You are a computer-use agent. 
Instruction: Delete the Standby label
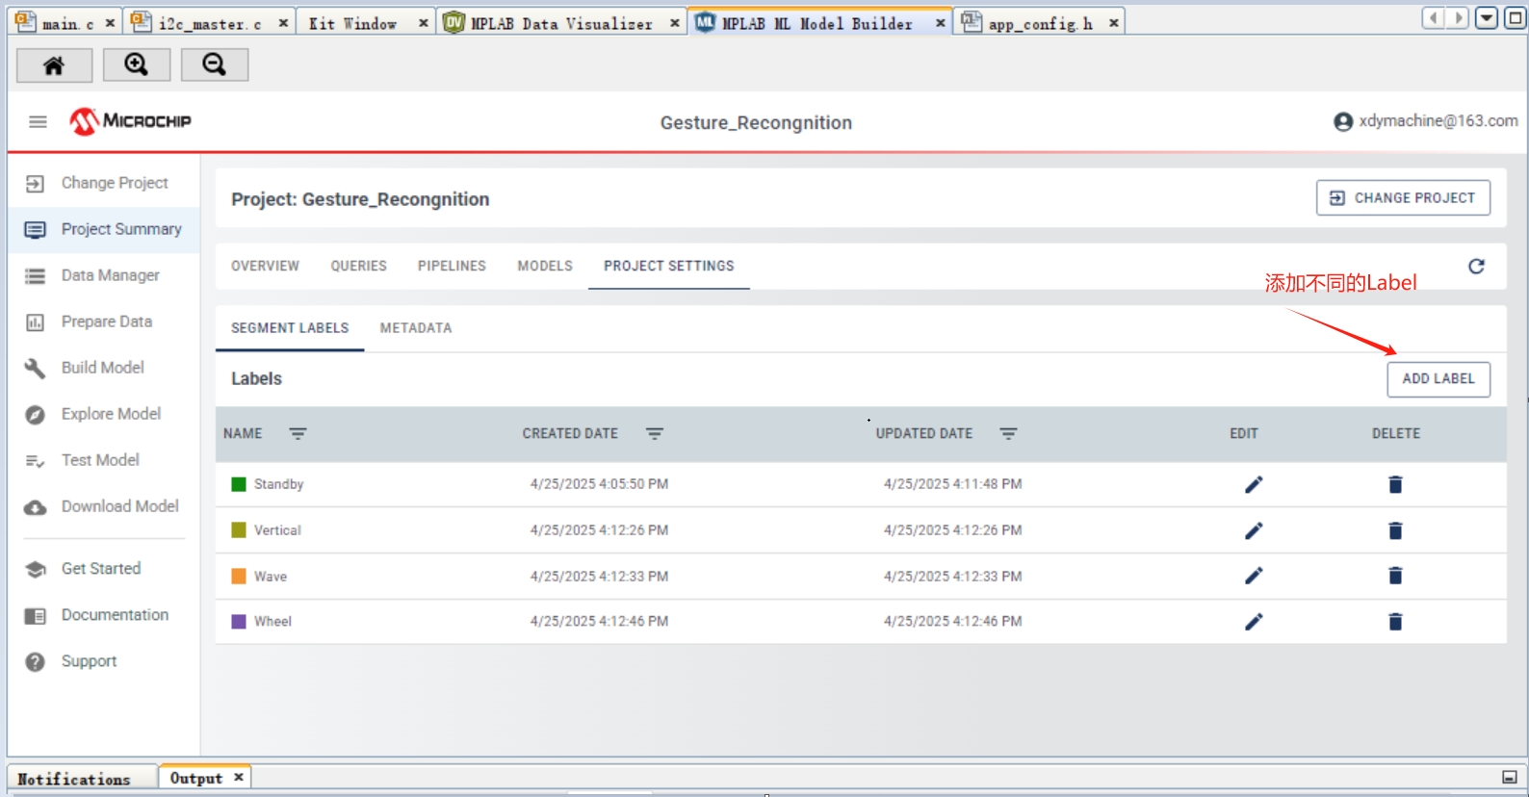(1395, 484)
